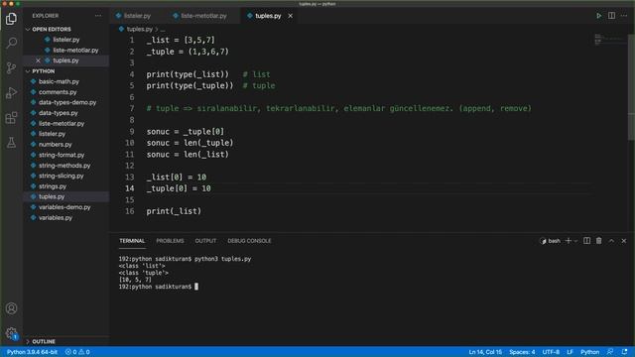The image size is (635, 357).
Task: Open string-methods.py file
Action: click(64, 166)
